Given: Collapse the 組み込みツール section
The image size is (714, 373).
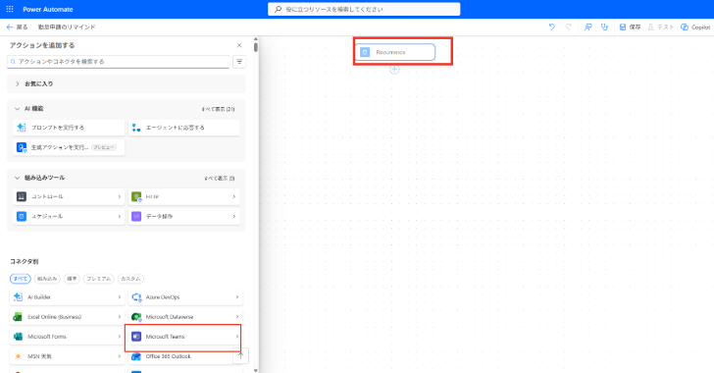Looking at the screenshot, I should click(18, 178).
